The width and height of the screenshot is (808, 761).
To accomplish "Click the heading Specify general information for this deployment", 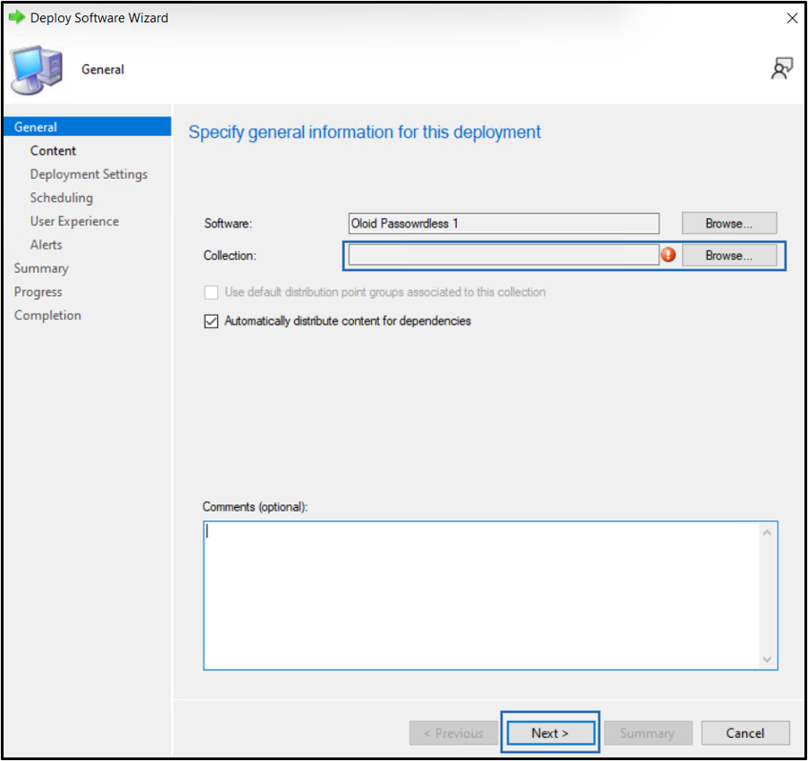I will tap(365, 132).
